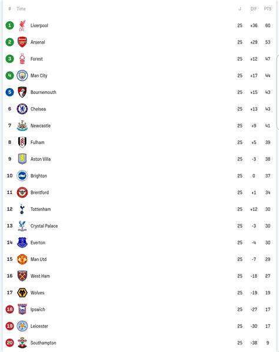This screenshot has width=279, height=352.
Task: Click the green position 1 badge
Action: pyautogui.click(x=9, y=25)
